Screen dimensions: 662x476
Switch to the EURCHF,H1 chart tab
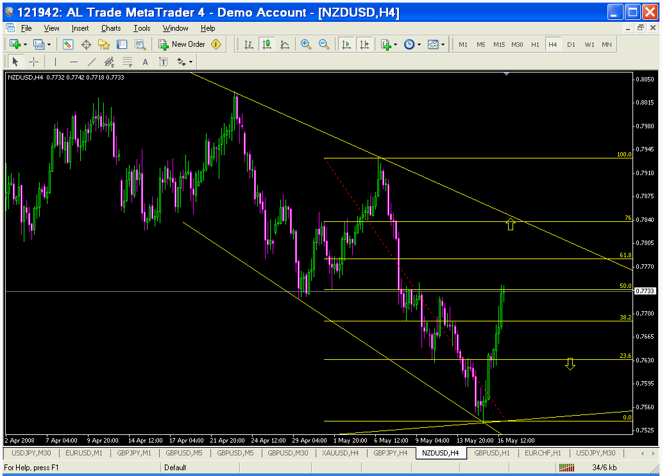(x=543, y=453)
